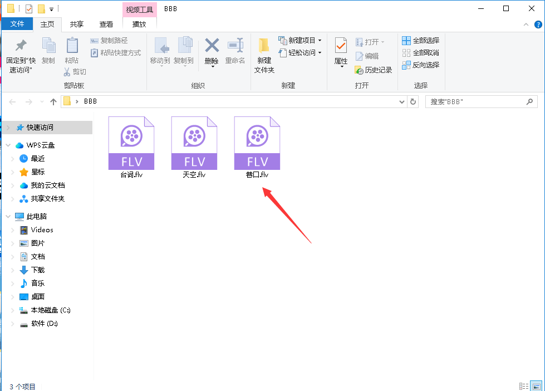Select the 巷口.flv file

point(257,148)
